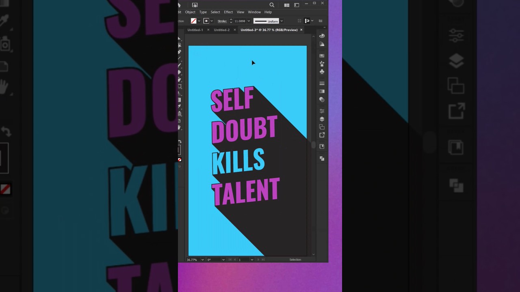
Task: Click the fill none swatch in control bar
Action: pos(193,21)
